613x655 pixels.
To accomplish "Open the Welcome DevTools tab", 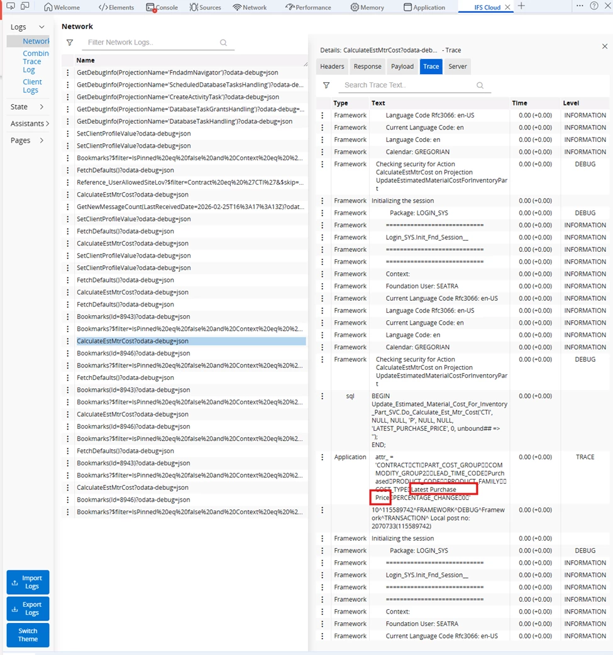I will 62,7.
